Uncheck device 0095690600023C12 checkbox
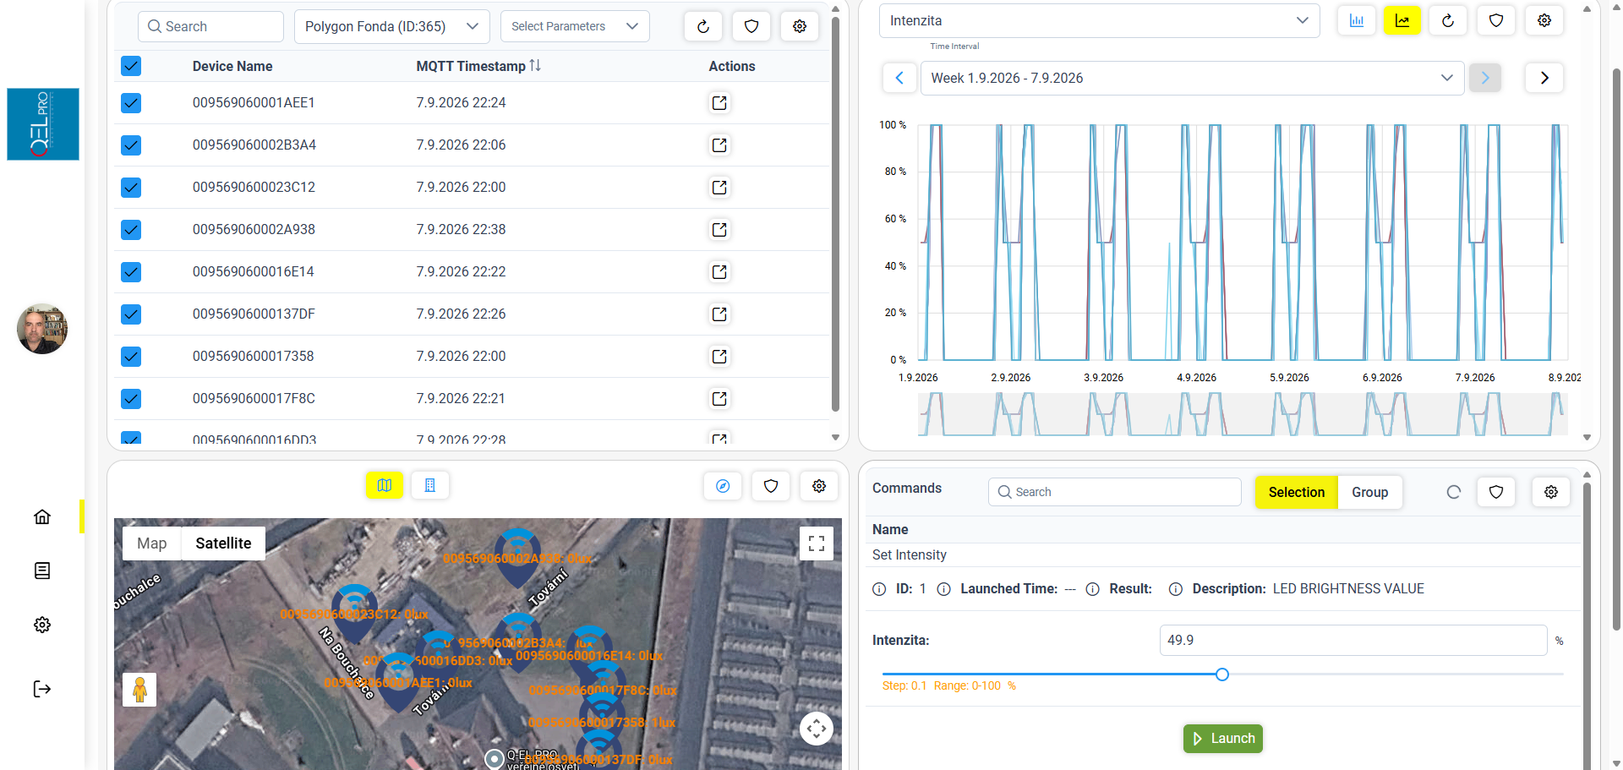Screen dimensions: 1623x770 coord(131,187)
